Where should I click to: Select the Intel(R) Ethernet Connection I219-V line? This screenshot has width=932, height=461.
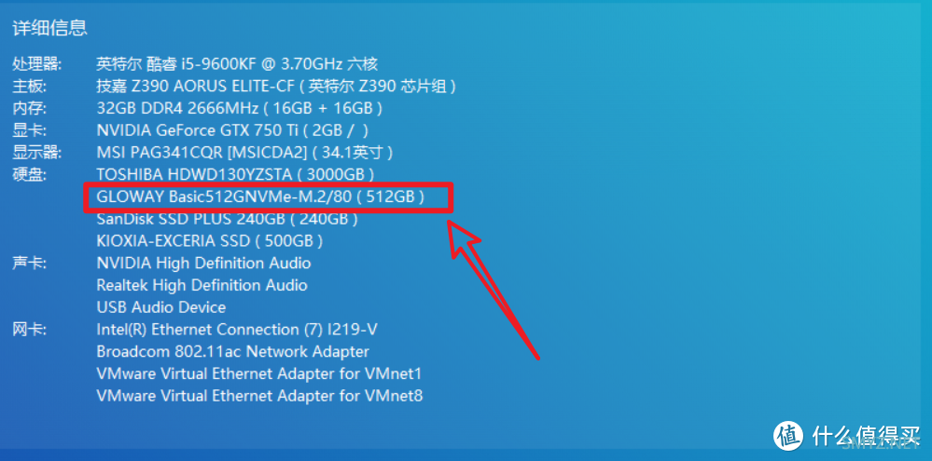pyautogui.click(x=236, y=330)
